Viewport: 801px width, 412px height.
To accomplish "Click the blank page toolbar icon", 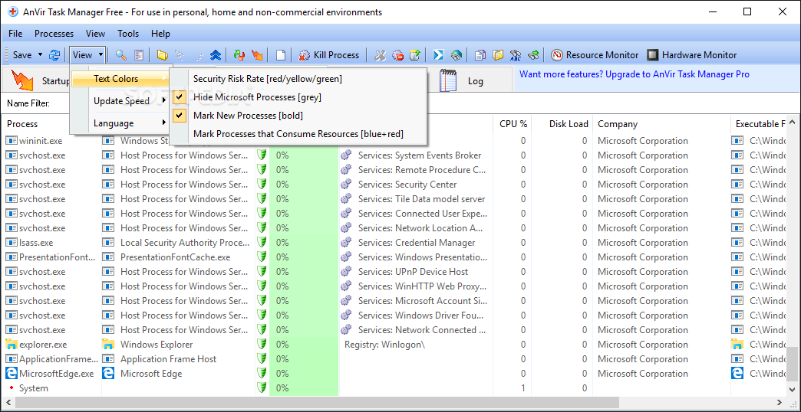I will (x=281, y=55).
